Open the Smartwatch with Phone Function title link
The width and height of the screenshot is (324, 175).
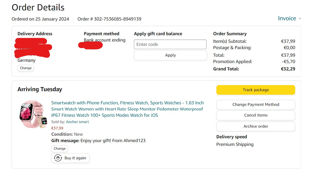[x=127, y=109]
